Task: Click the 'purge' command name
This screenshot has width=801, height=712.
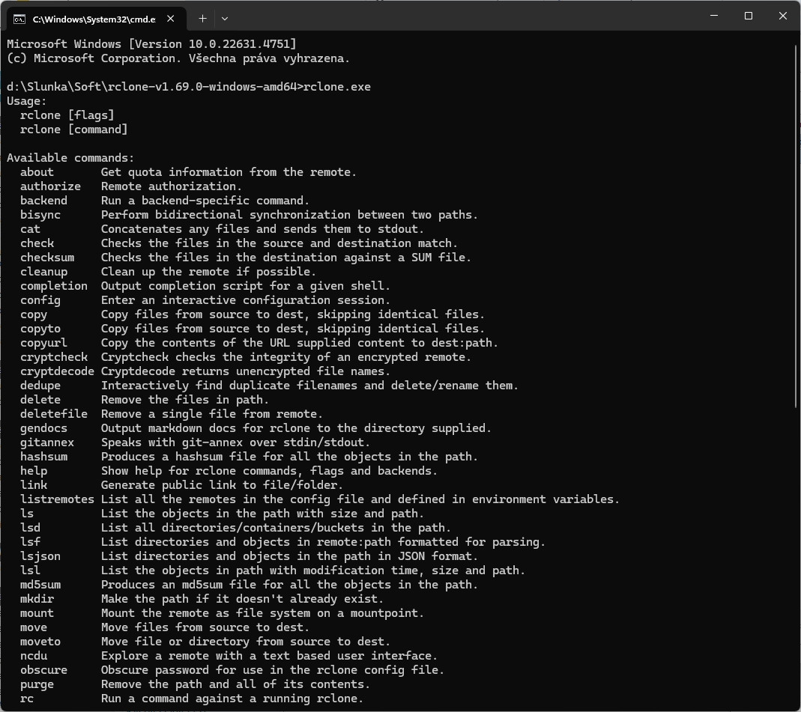Action: tap(37, 684)
